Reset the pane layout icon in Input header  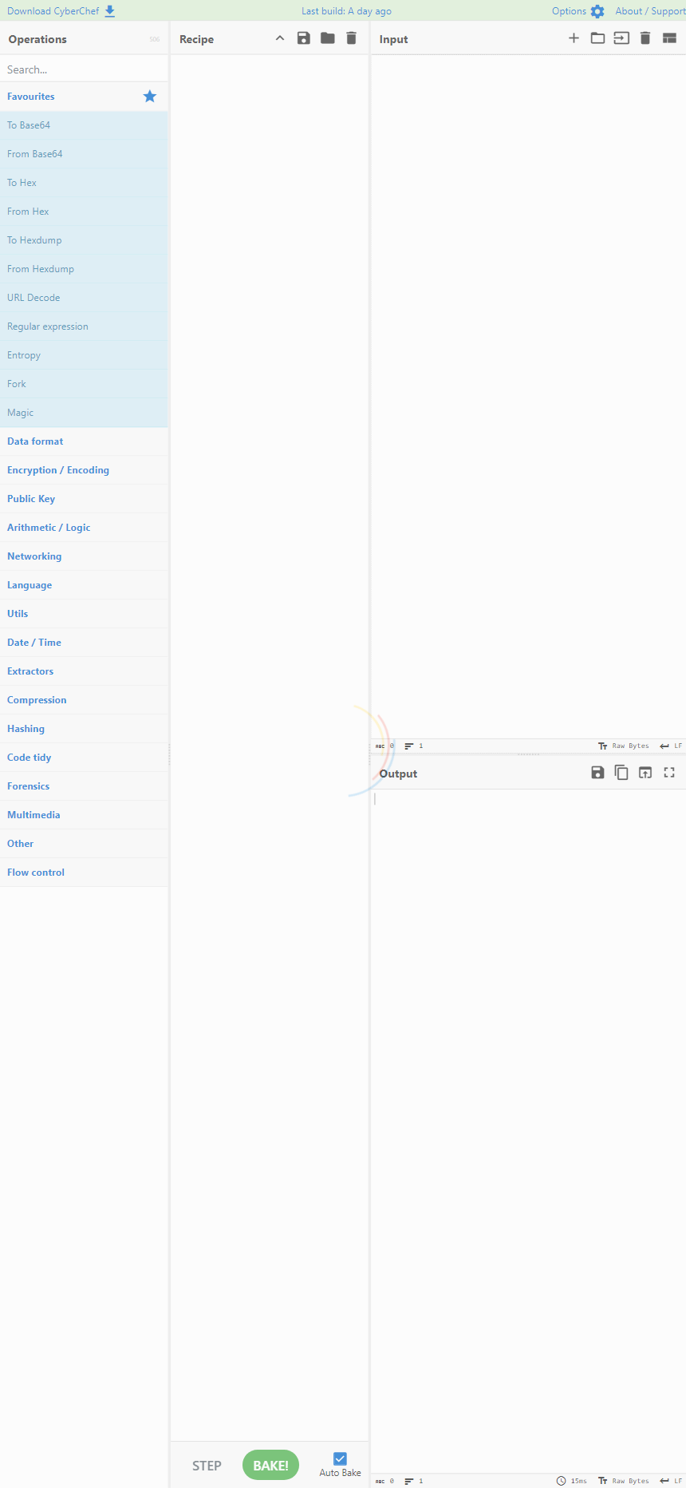point(669,38)
